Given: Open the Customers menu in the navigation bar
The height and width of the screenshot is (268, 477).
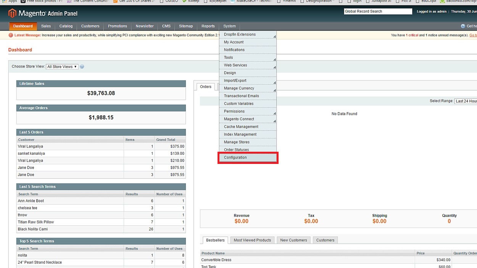Looking at the screenshot, I should [x=90, y=26].
